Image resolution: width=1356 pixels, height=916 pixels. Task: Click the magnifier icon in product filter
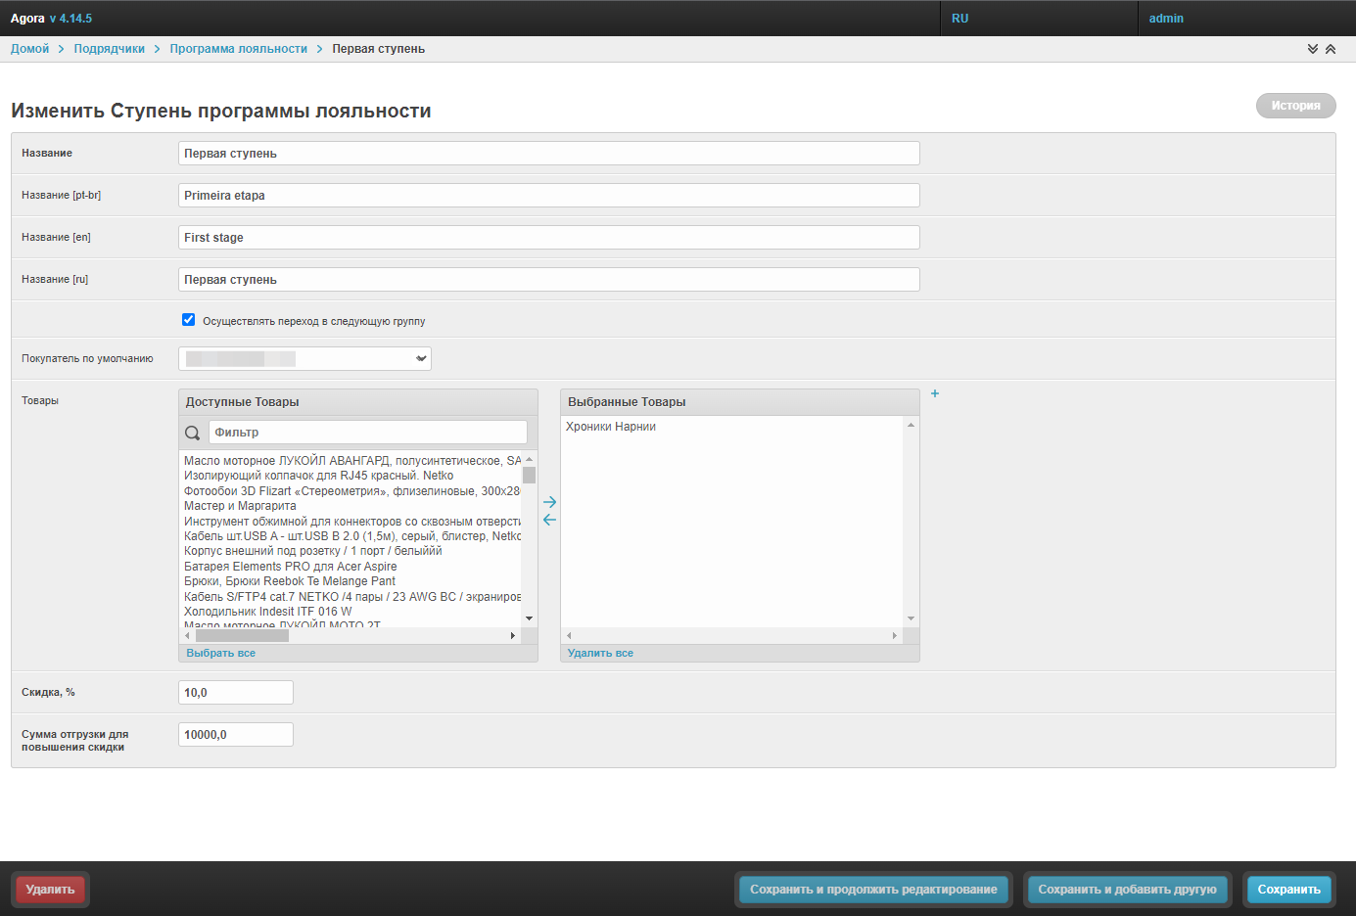(x=193, y=433)
